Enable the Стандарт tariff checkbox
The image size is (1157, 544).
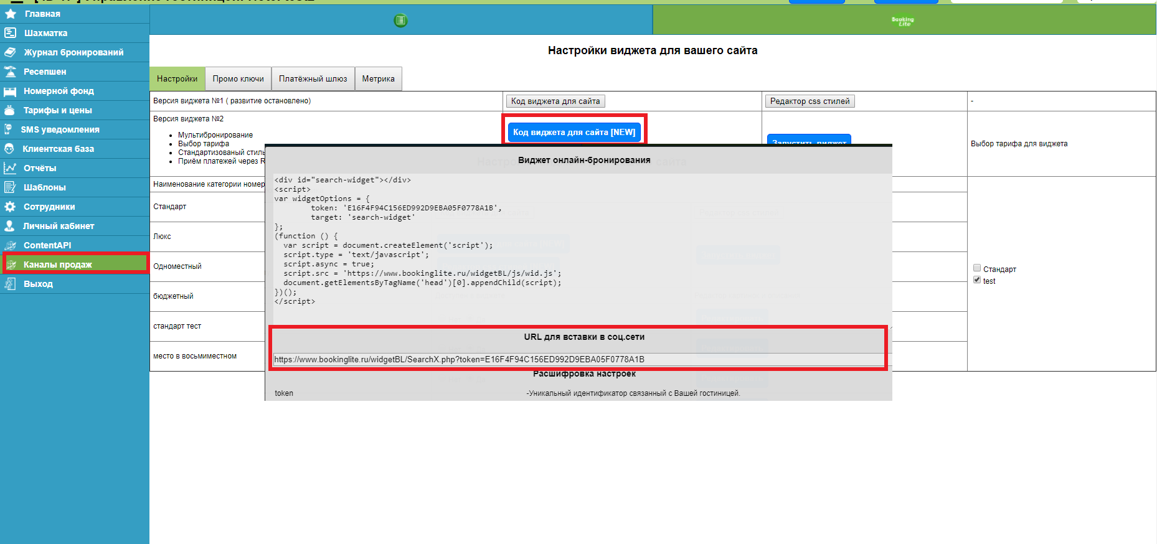[977, 268]
